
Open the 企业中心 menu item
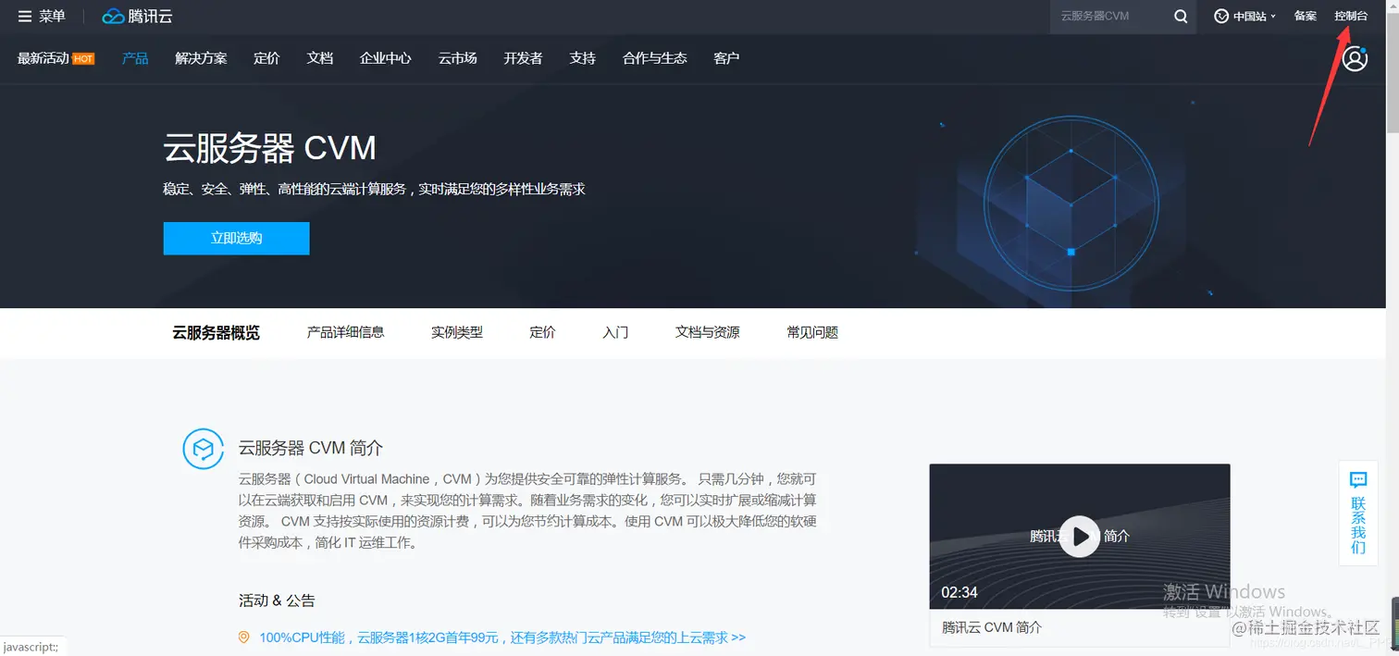coord(386,58)
